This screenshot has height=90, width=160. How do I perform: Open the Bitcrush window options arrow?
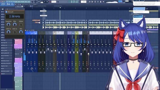6,9
